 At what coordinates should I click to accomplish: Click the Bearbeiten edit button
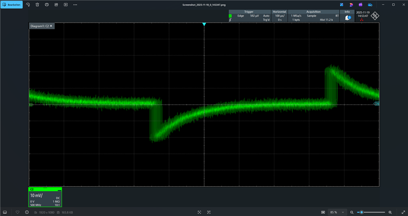11,5
